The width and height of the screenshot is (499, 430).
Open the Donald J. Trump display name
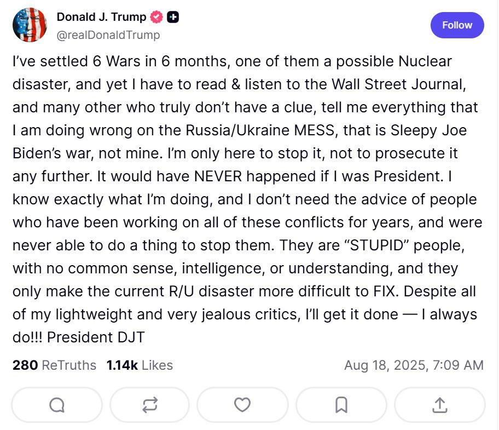pyautogui.click(x=101, y=17)
